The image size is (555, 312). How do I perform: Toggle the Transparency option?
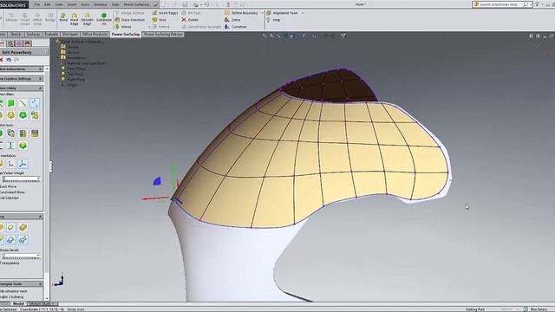tap(10, 263)
